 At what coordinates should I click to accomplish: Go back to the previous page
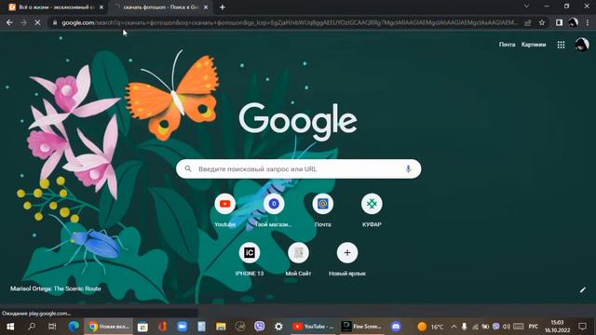(x=9, y=22)
